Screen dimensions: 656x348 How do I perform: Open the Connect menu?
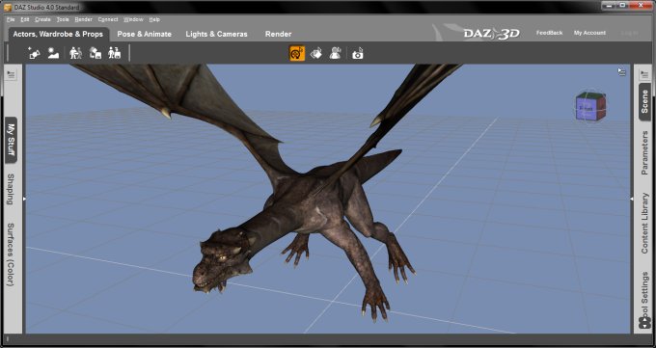[108, 19]
